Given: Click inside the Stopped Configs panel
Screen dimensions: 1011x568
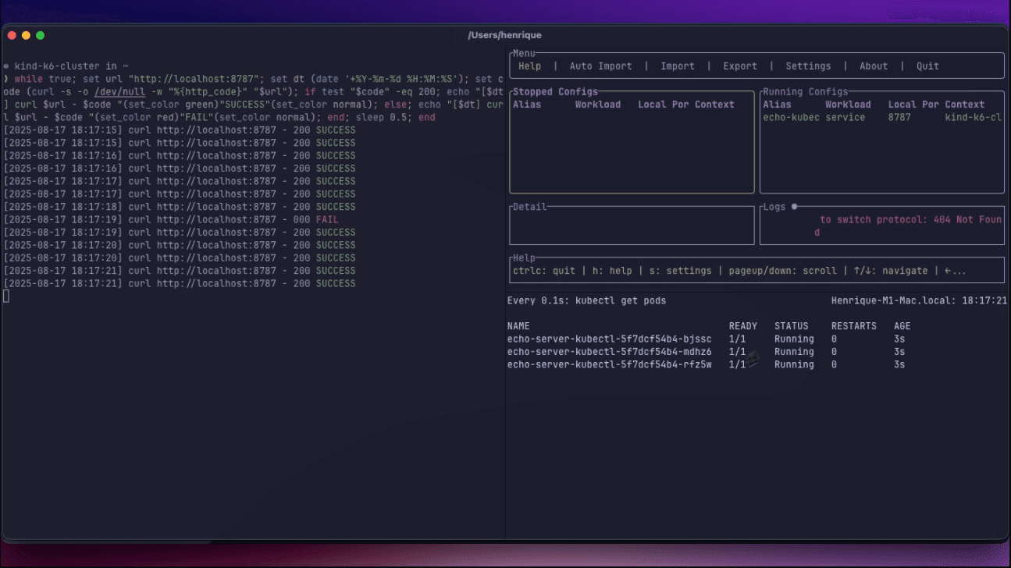Looking at the screenshot, I should pos(631,148).
